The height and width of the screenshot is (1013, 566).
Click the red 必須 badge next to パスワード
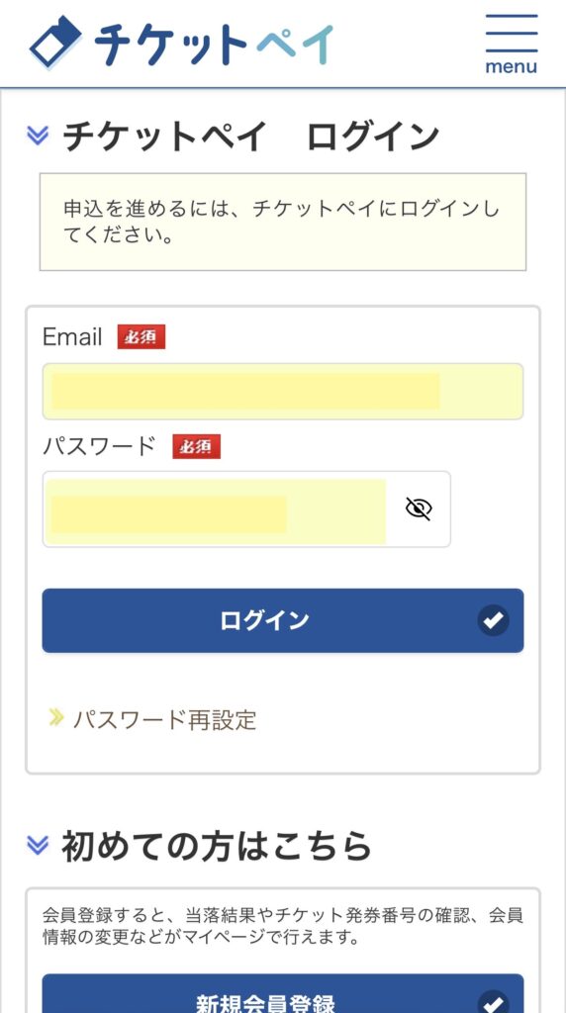click(x=197, y=447)
